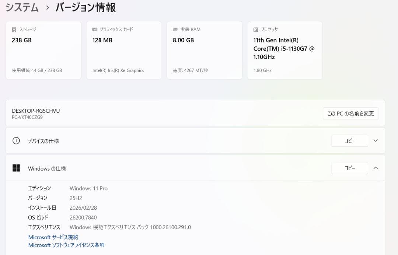Open the Microsoft サービス規約 link
Screen dimensions: 398x255
click(x=53, y=237)
